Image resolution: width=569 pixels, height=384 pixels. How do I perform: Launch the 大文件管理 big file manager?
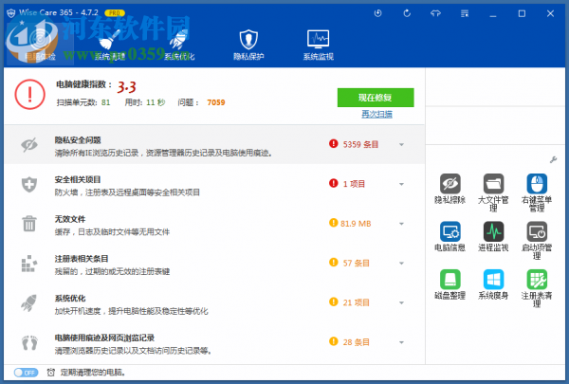(x=493, y=192)
